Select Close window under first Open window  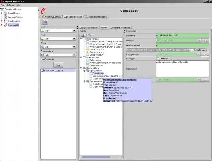(96, 55)
